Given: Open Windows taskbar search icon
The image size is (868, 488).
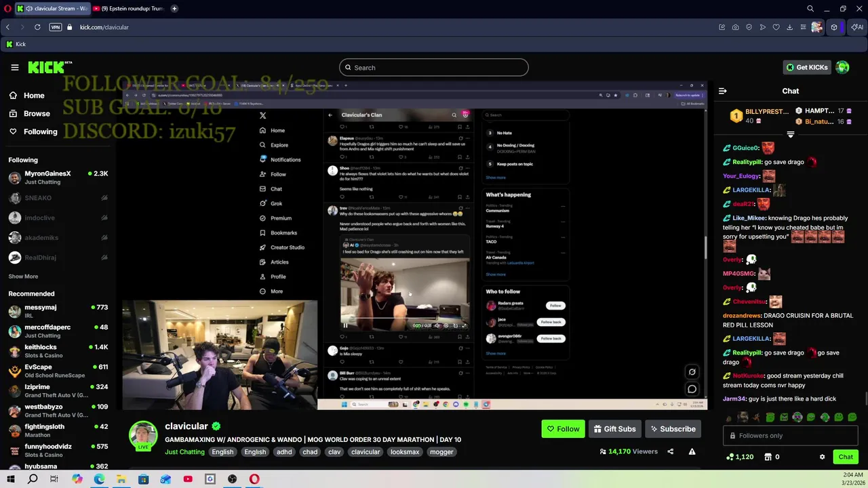Looking at the screenshot, I should point(33,479).
